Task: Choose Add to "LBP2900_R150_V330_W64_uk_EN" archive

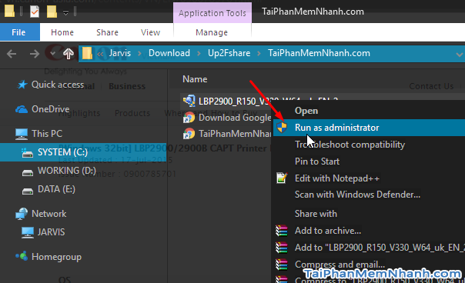Action: (x=380, y=248)
